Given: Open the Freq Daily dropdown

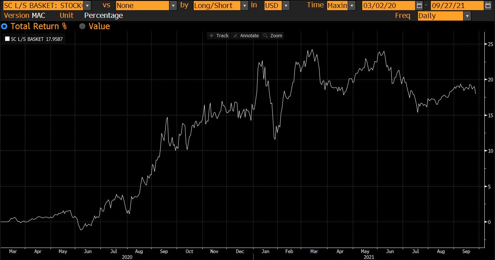Looking at the screenshot, I should click(x=467, y=16).
